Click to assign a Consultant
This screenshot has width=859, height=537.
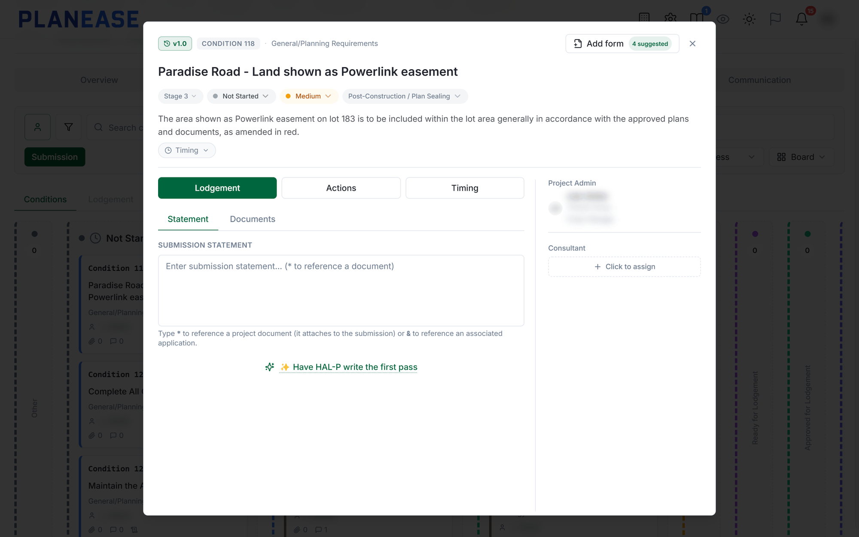624,267
